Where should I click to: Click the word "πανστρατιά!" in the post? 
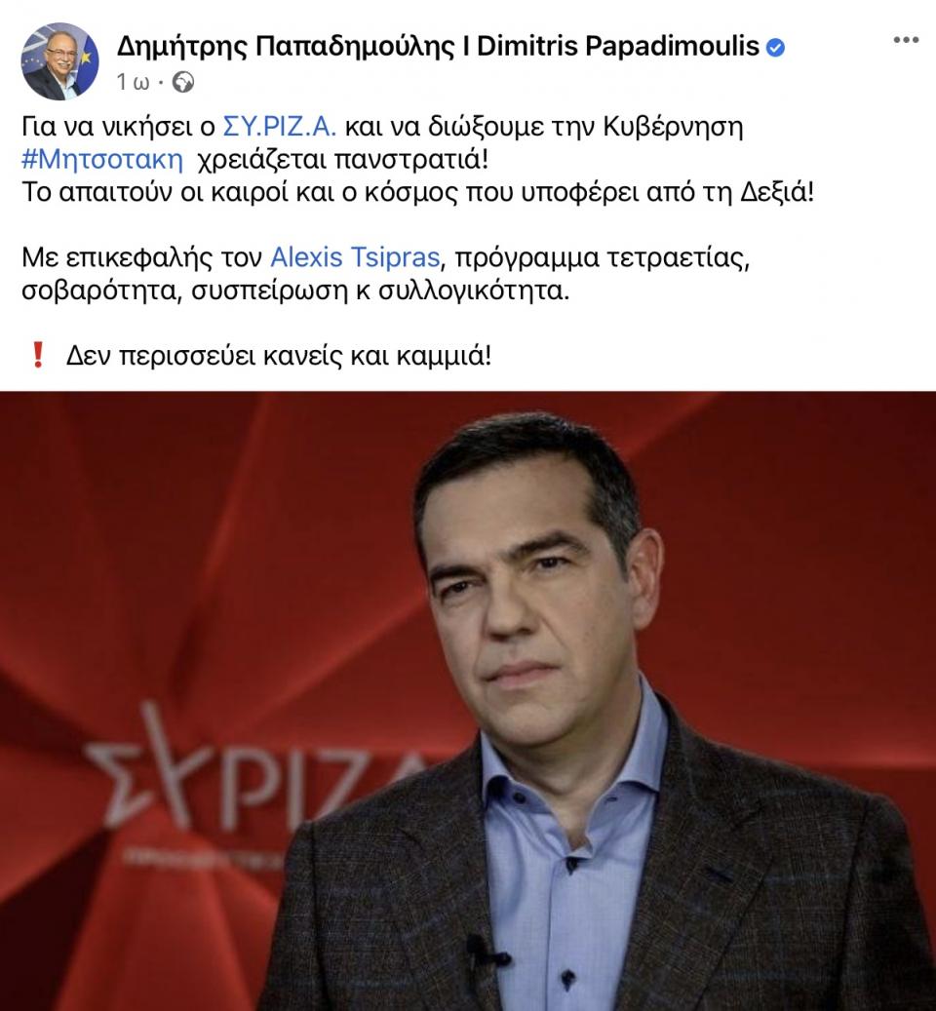(x=411, y=159)
